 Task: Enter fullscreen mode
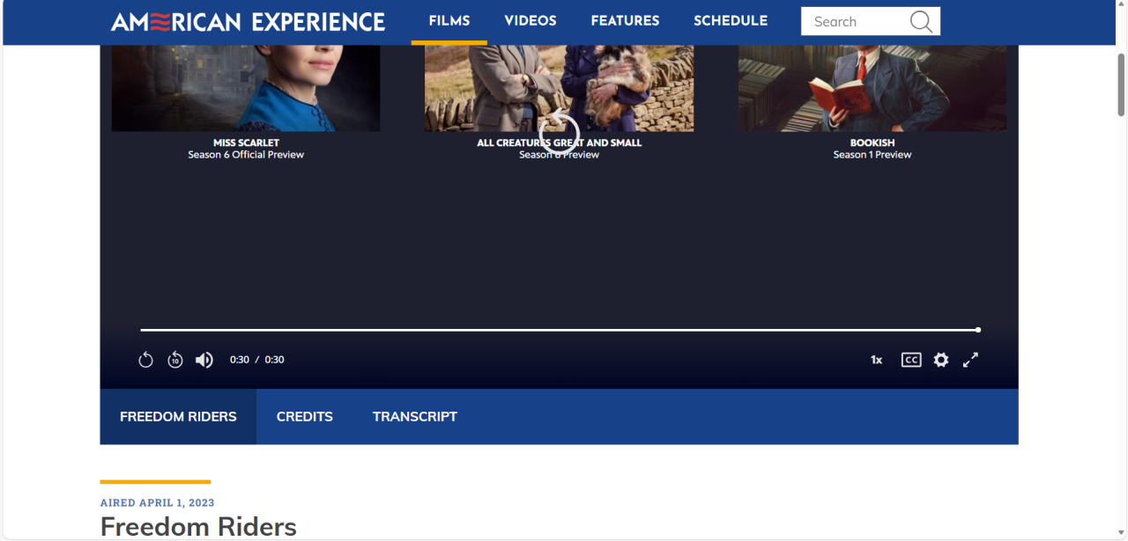tap(970, 360)
